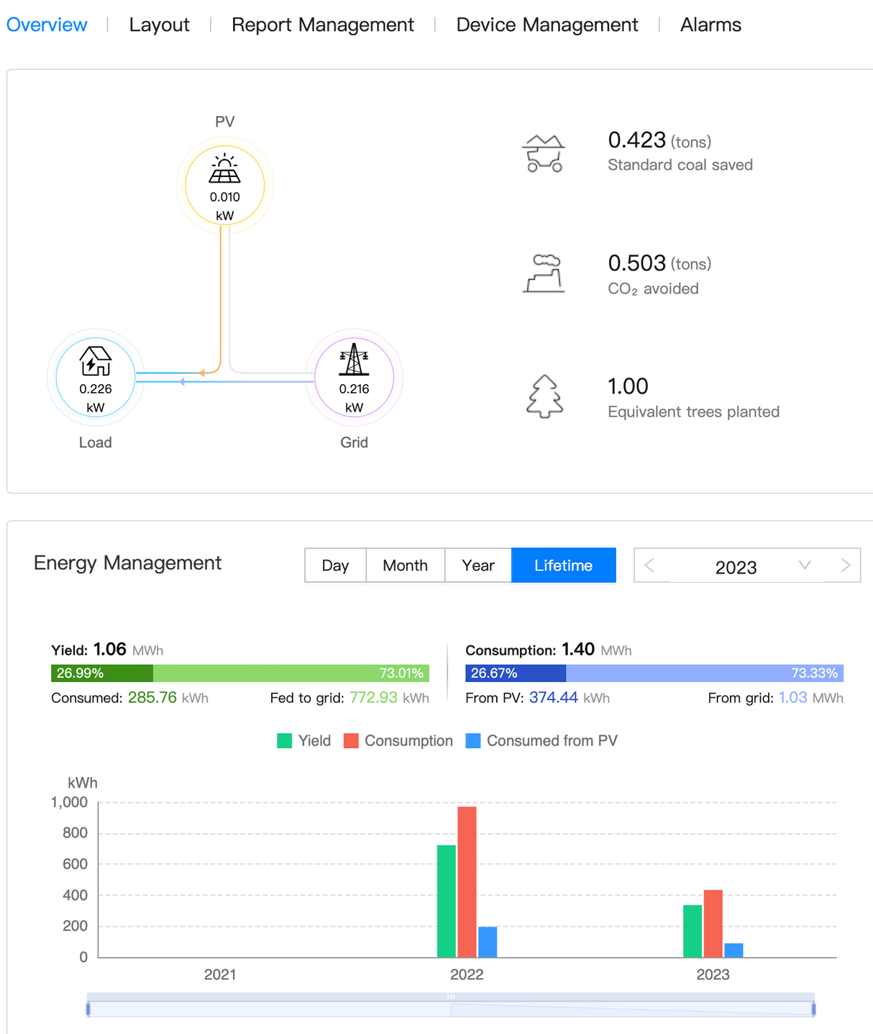
Task: Toggle Yield series in chart legend
Action: click(x=304, y=741)
